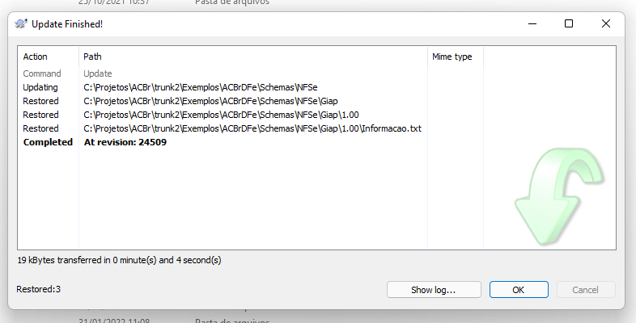The height and width of the screenshot is (323, 636).
Task: Click the 19 kBytes transferred status line
Action: [119, 260]
